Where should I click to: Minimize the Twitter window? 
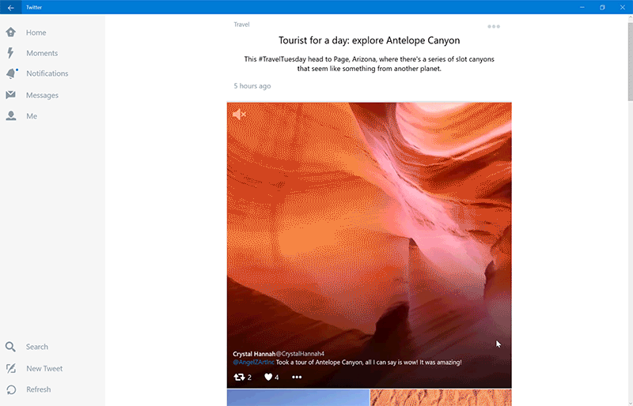(x=582, y=7)
